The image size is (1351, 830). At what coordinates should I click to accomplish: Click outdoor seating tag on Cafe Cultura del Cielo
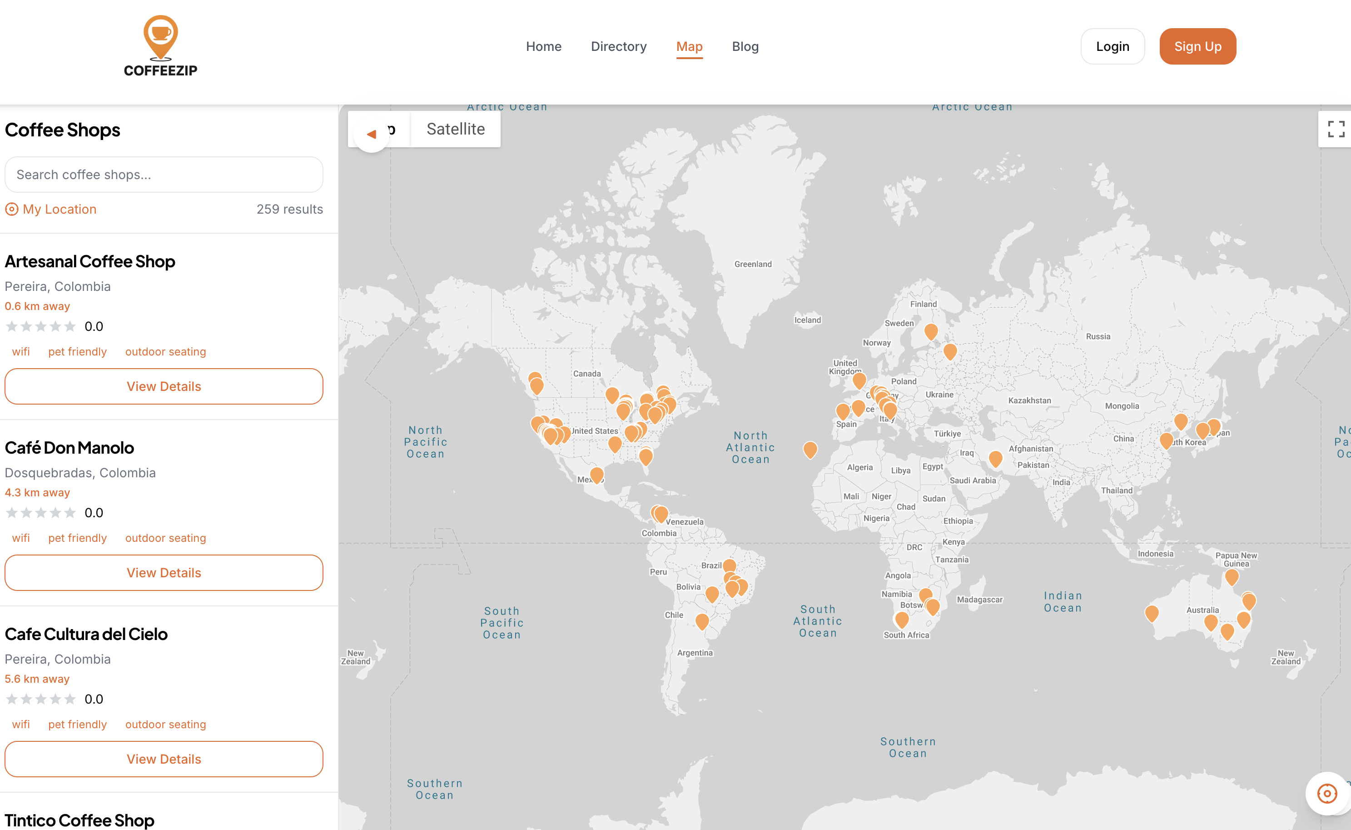(x=166, y=724)
